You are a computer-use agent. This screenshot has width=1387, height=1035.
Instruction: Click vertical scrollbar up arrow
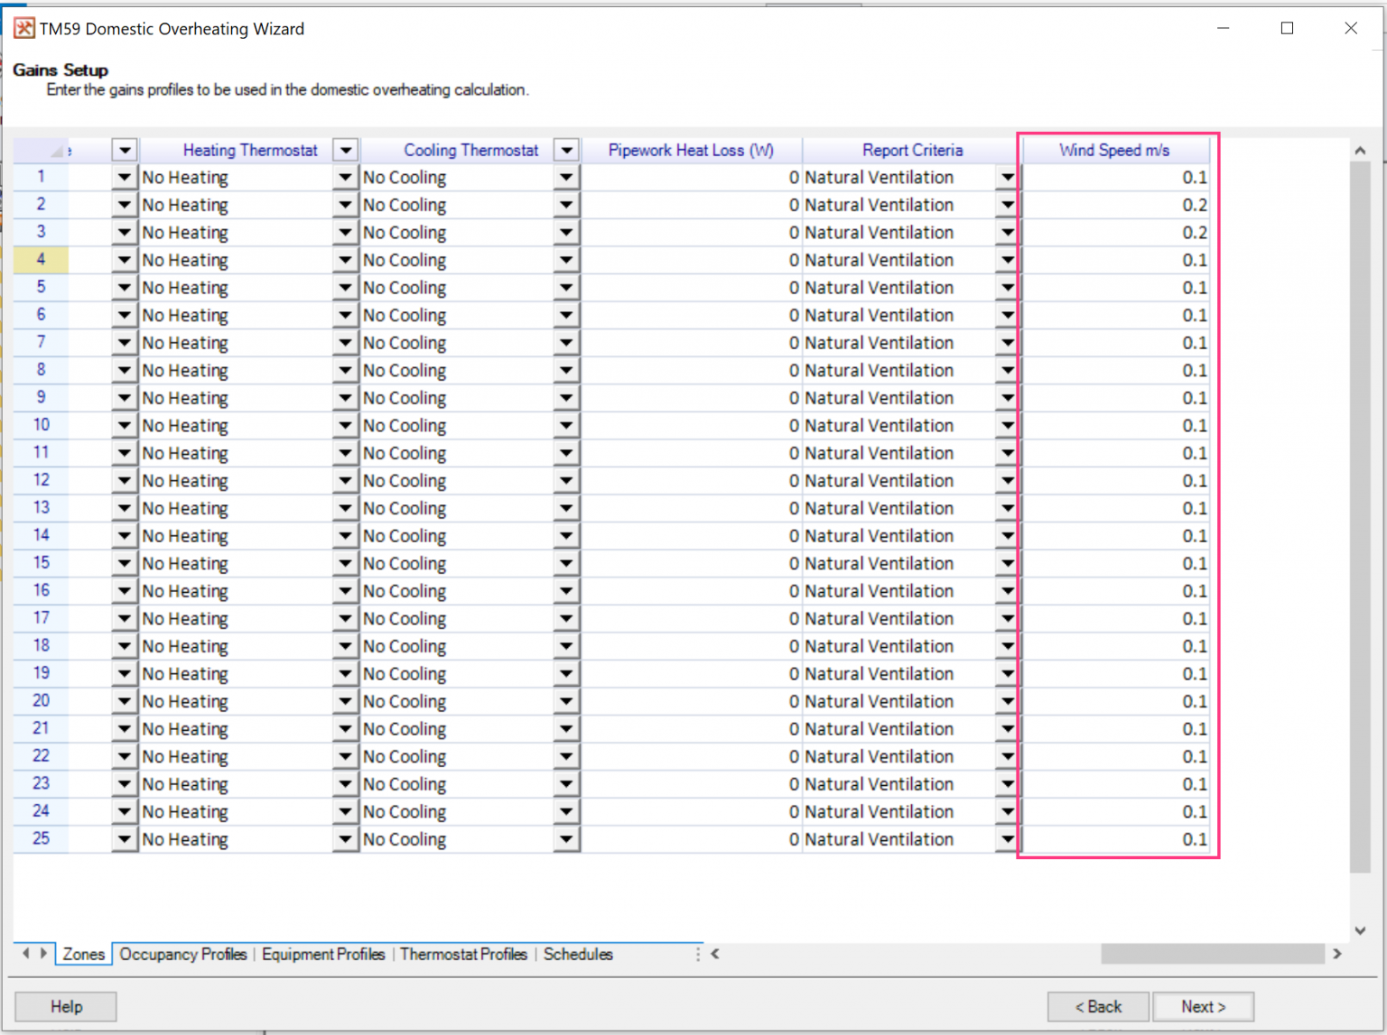point(1360,151)
